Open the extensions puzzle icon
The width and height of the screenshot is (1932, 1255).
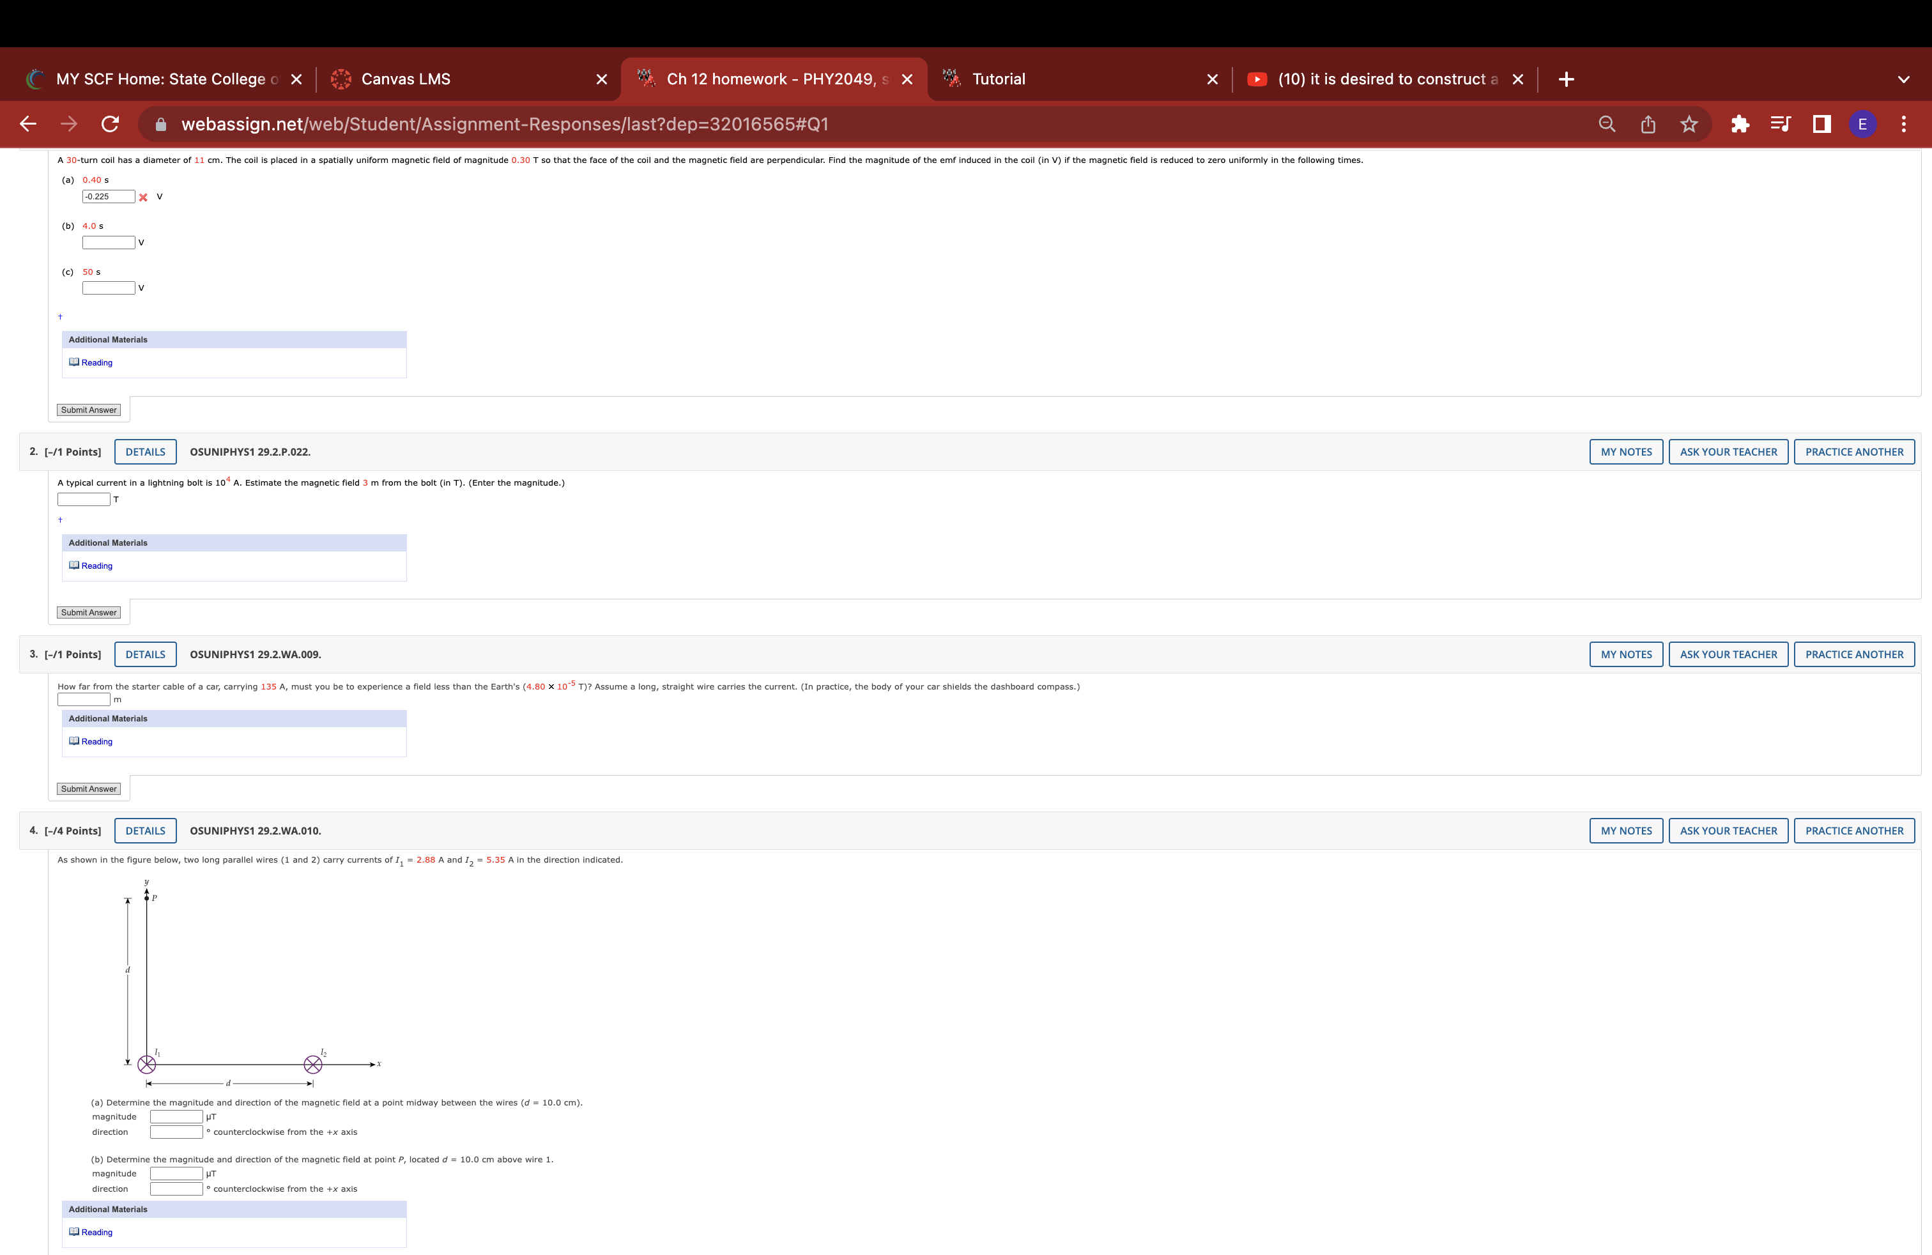(1740, 124)
